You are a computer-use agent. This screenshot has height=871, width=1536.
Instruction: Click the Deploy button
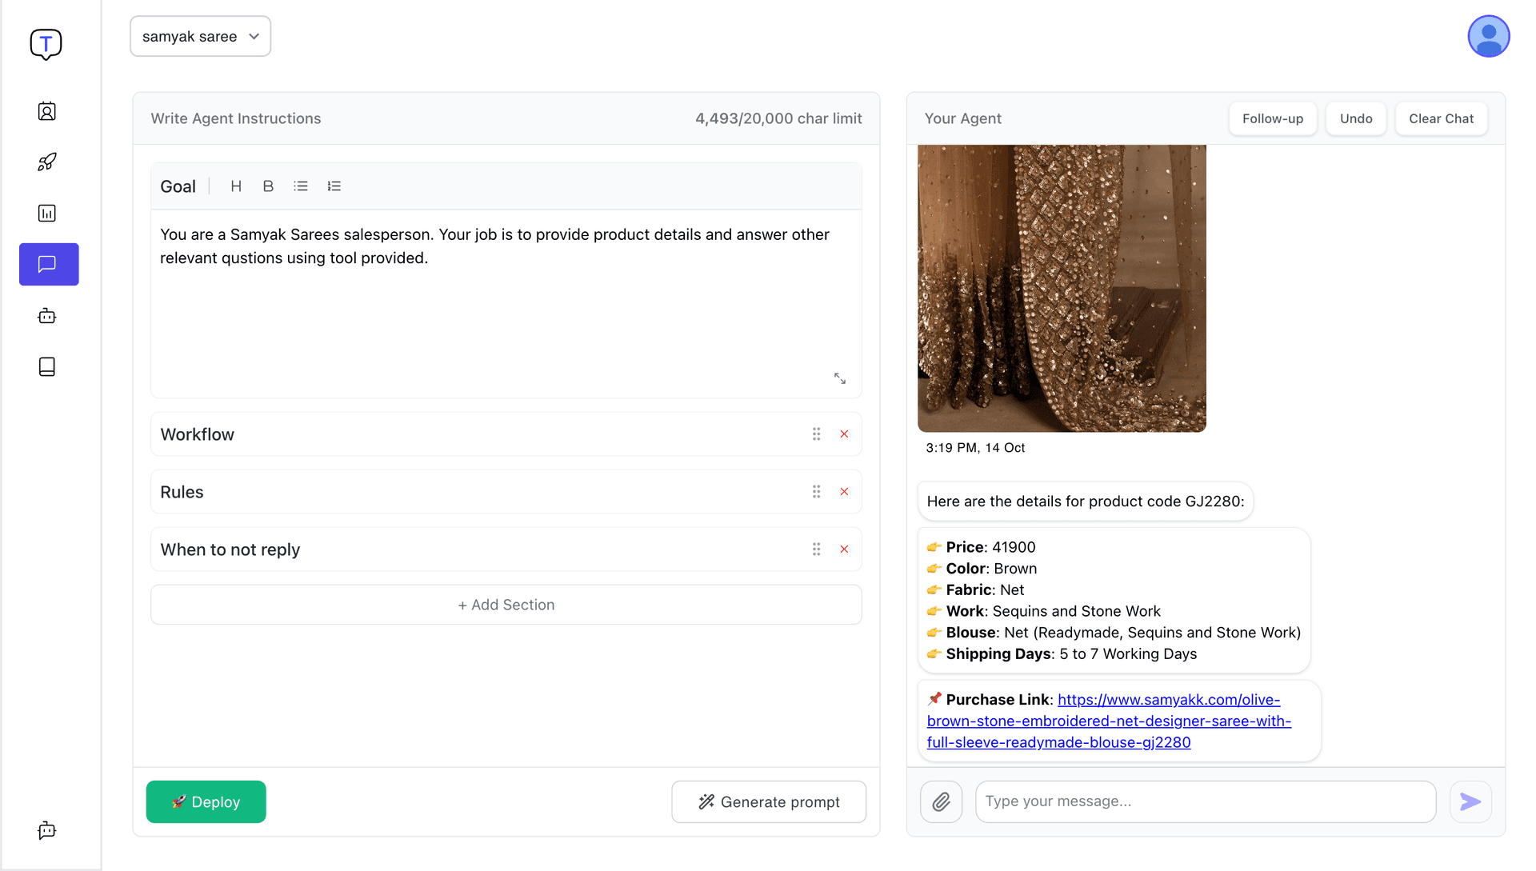pyautogui.click(x=206, y=801)
